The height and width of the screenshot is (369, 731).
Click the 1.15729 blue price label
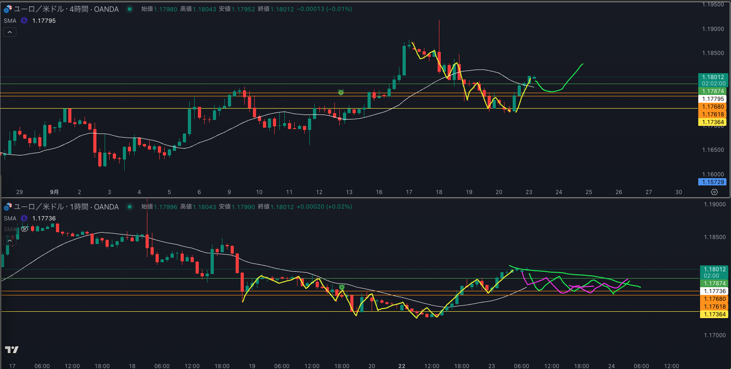(x=713, y=182)
